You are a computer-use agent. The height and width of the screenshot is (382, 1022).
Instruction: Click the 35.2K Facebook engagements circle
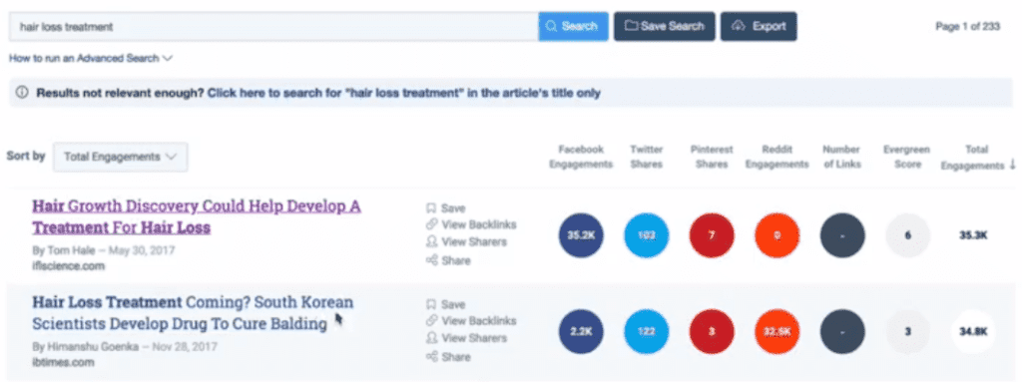tap(582, 235)
